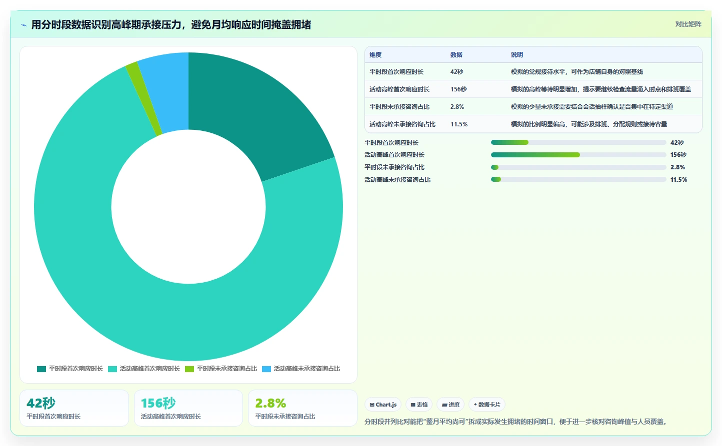Click the 42秒 value beside the progress bar

[677, 143]
